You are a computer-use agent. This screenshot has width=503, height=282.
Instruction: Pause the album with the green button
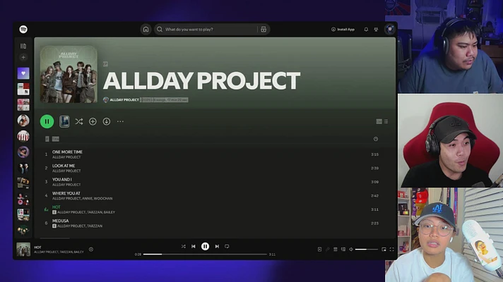47,122
